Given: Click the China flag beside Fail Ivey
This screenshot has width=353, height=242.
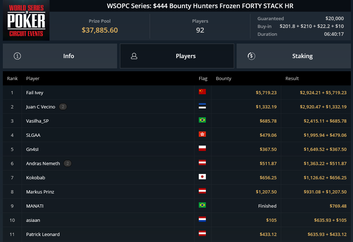Looking at the screenshot, I should pyautogui.click(x=202, y=91).
